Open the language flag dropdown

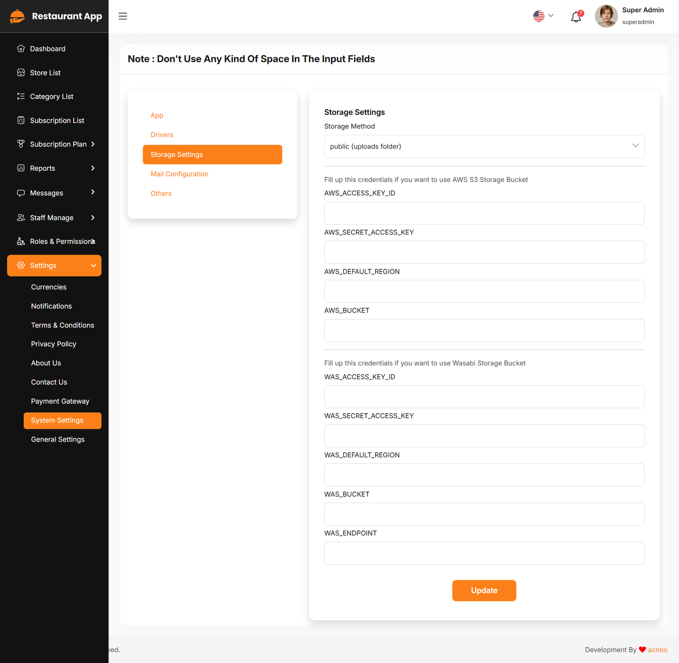click(x=543, y=16)
